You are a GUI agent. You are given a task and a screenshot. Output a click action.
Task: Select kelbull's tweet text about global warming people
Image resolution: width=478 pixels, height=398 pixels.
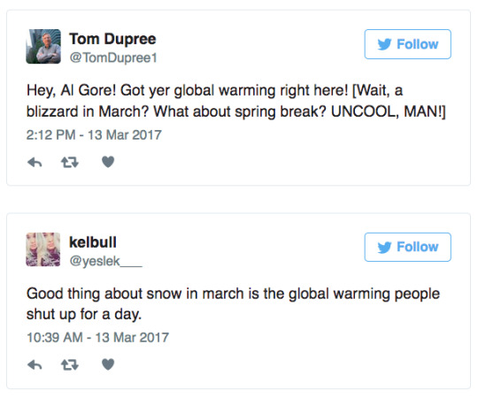point(233,304)
